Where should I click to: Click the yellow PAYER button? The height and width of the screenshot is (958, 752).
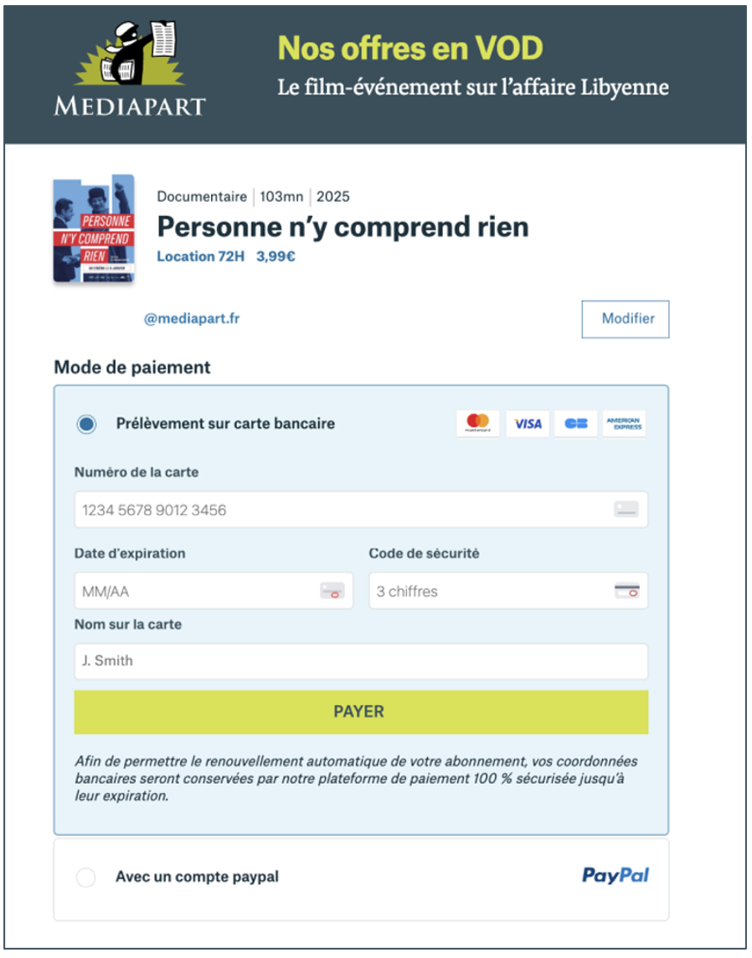click(361, 712)
